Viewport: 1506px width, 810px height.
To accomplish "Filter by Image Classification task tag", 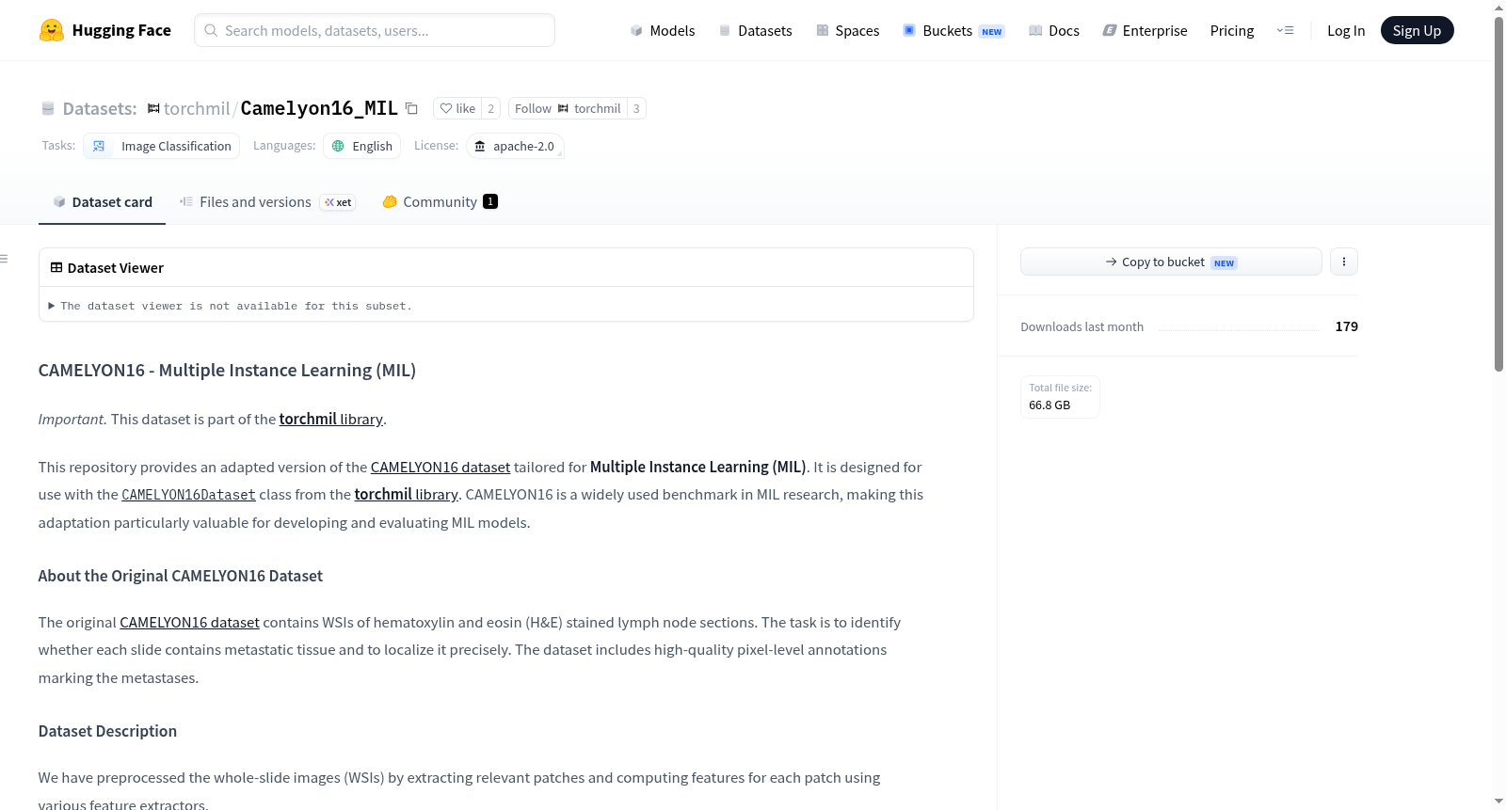I will click(x=161, y=146).
